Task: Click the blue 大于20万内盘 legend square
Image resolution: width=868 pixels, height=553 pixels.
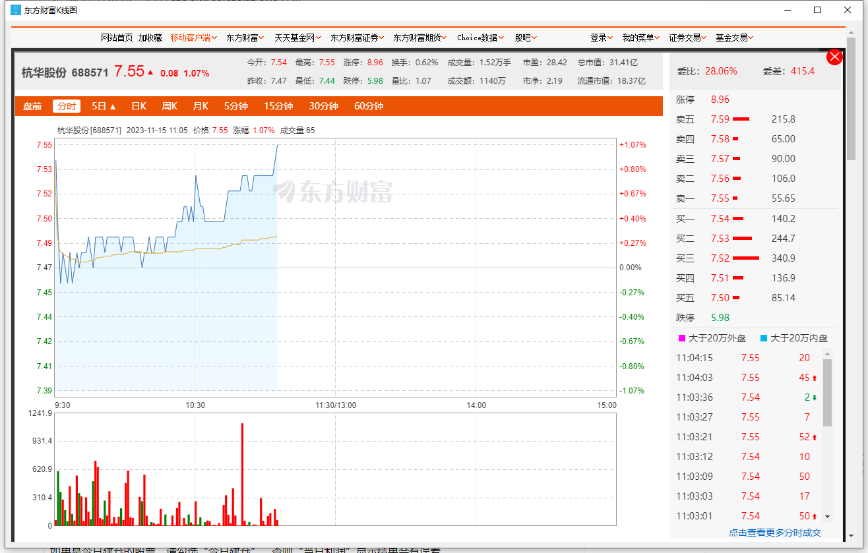Action: coord(764,338)
